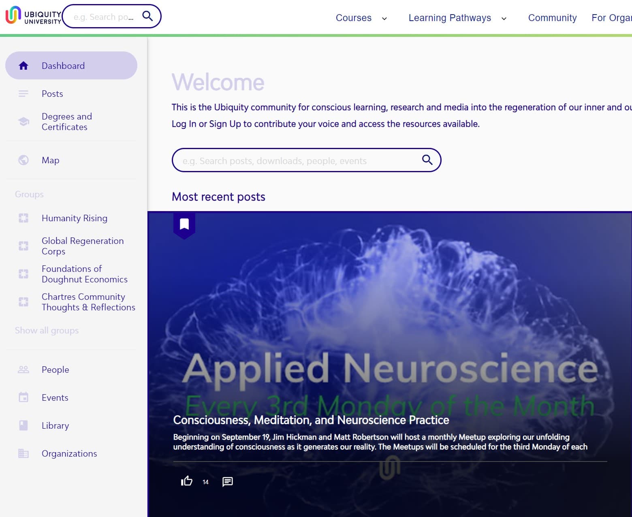This screenshot has width=632, height=517.
Task: Open comments via the speech bubble icon
Action: [x=228, y=481]
